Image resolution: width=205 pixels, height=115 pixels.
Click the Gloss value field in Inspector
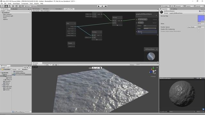coord(201,24)
